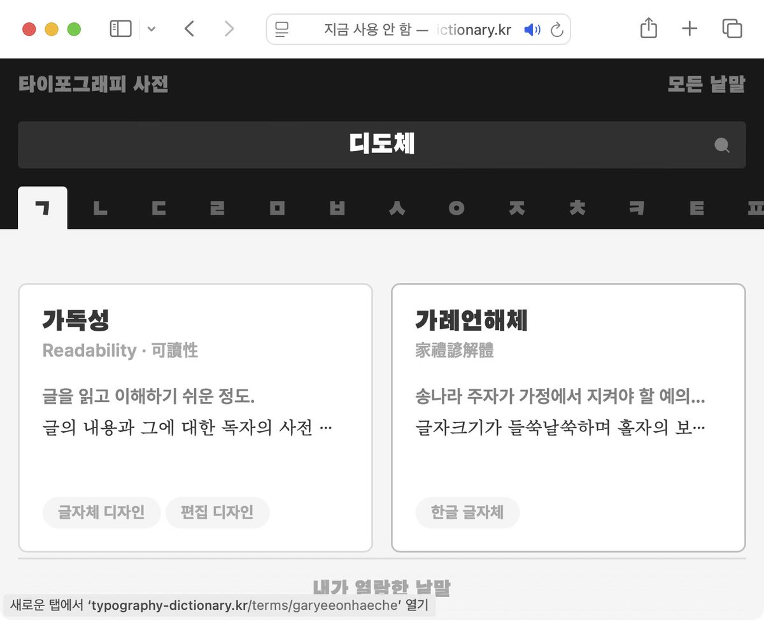Click the 글자체 디자인 tag
The width and height of the screenshot is (764, 620).
tap(102, 512)
